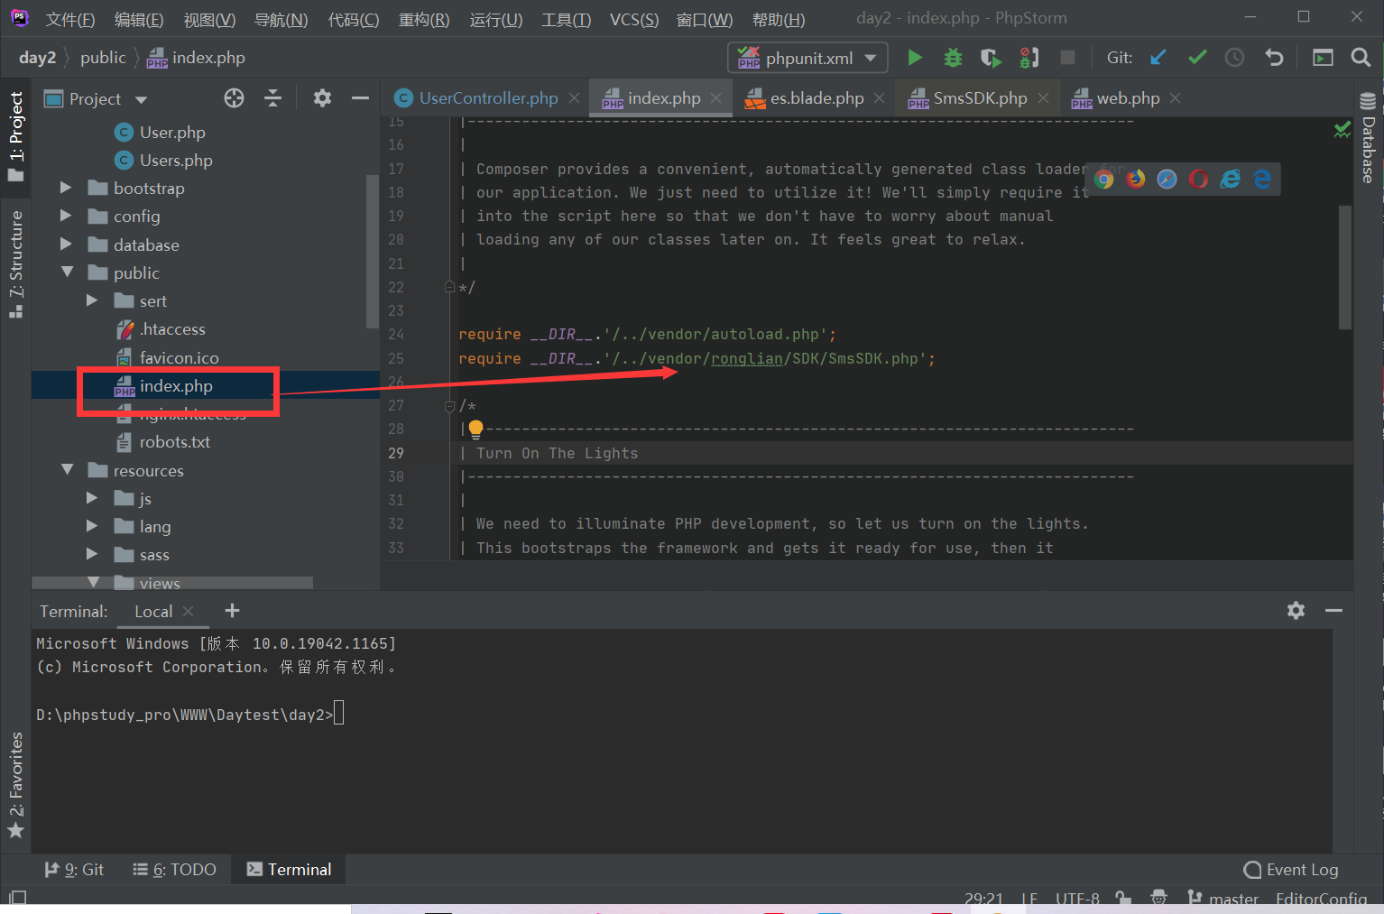Switch to web.php editor tab

tap(1128, 97)
